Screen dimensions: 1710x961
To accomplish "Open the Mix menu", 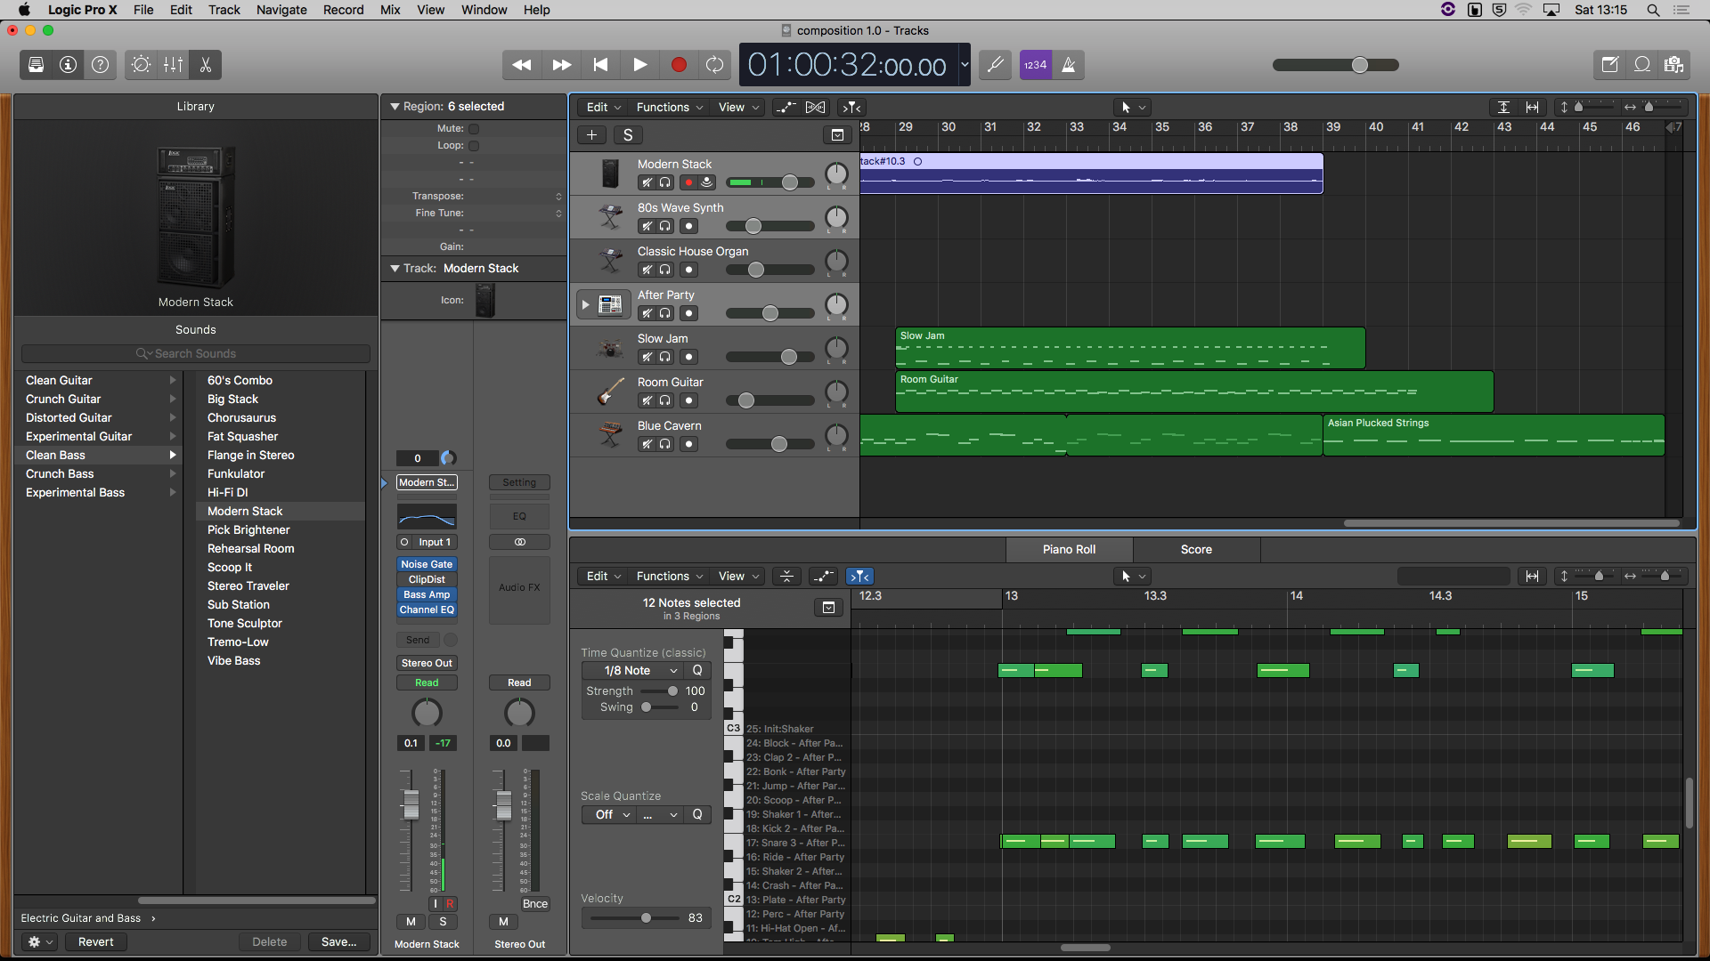I will pos(389,10).
